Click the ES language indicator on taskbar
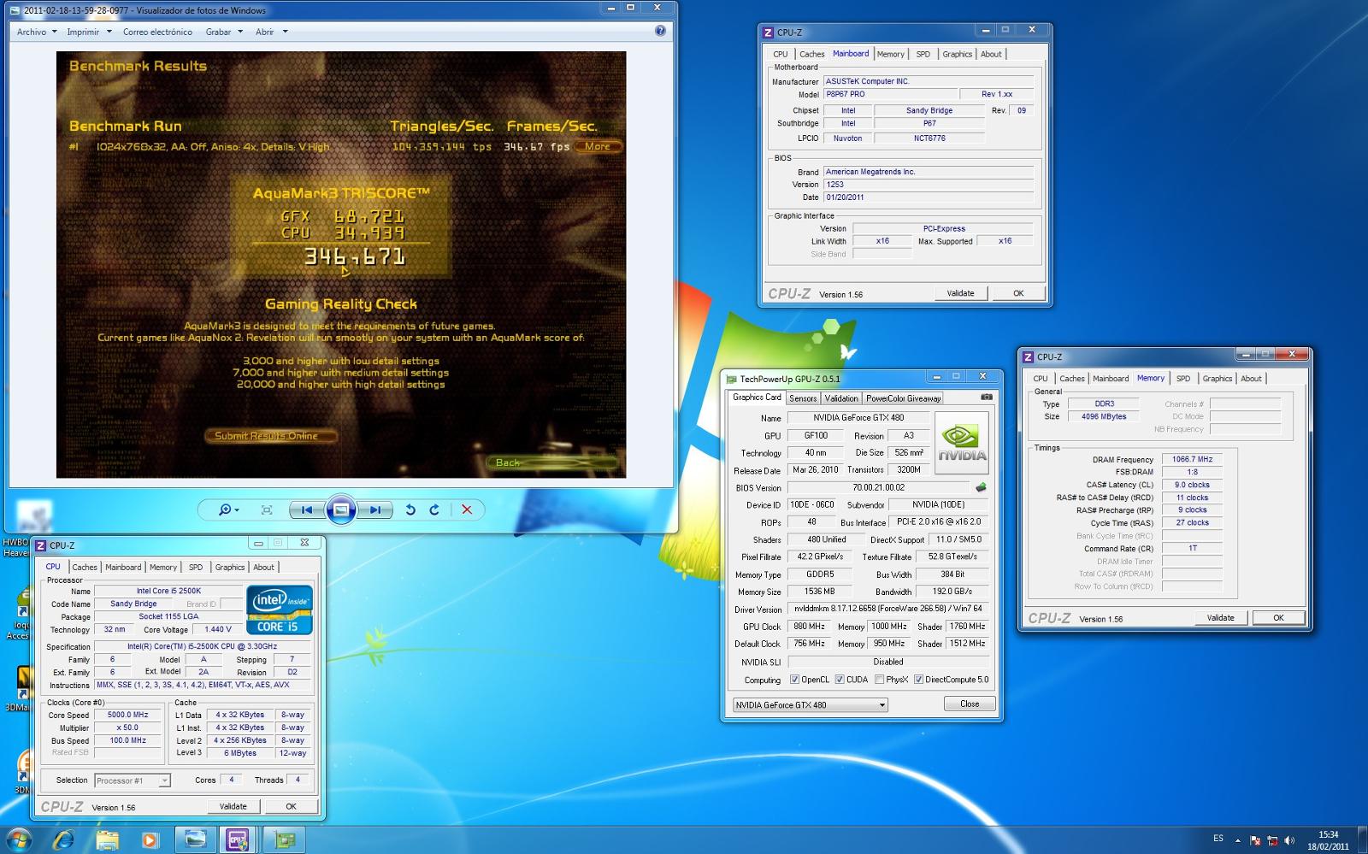Image resolution: width=1368 pixels, height=854 pixels. [1218, 839]
